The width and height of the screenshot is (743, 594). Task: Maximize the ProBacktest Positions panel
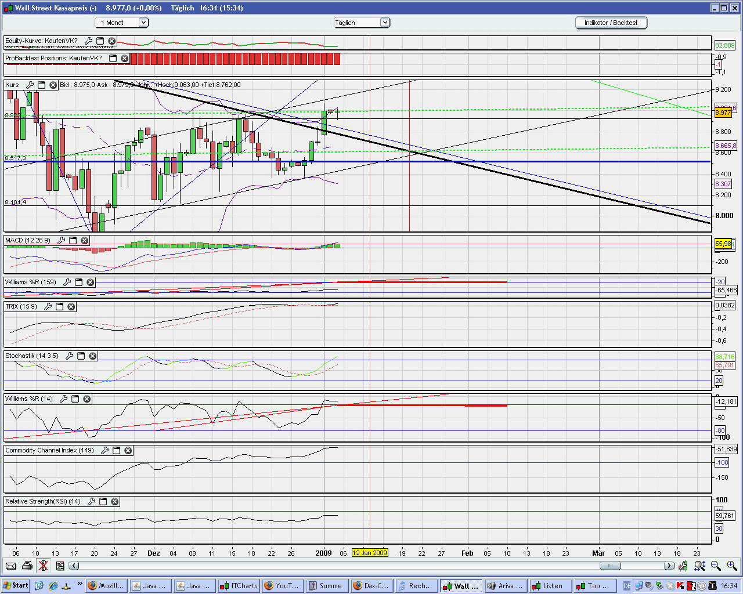(113, 58)
